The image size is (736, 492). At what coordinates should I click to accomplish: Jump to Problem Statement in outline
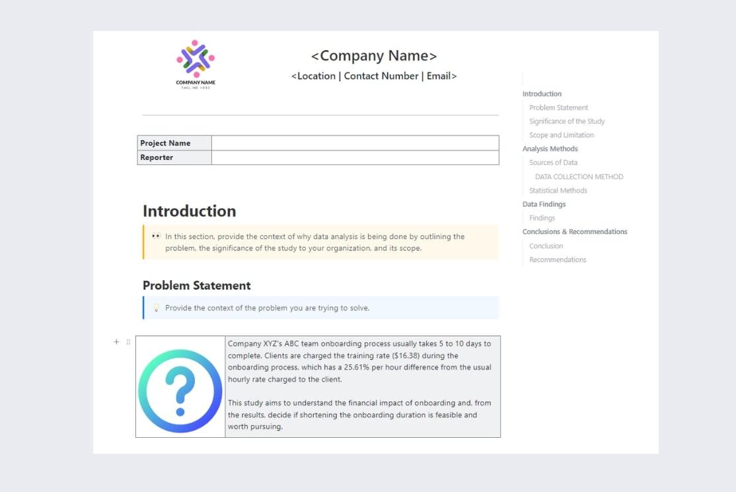(558, 108)
